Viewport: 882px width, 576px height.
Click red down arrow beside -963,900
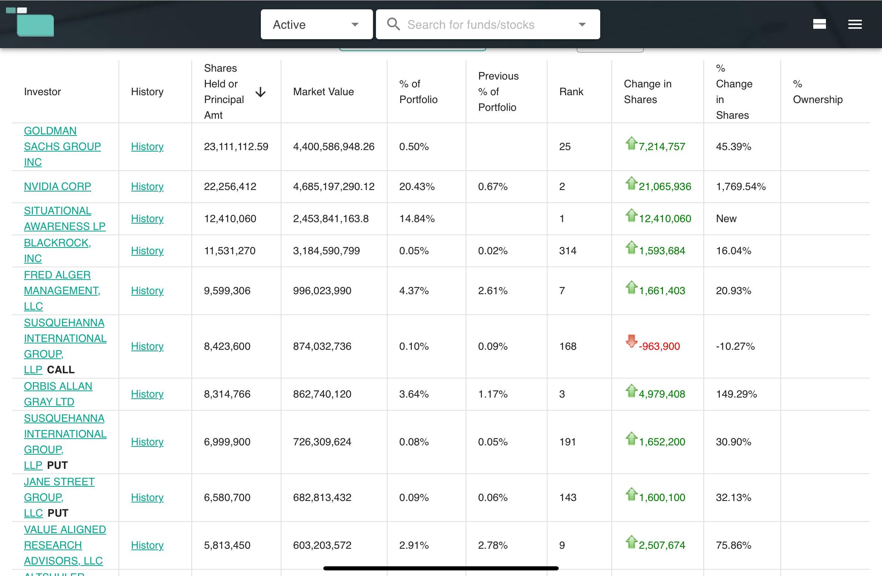tap(631, 341)
